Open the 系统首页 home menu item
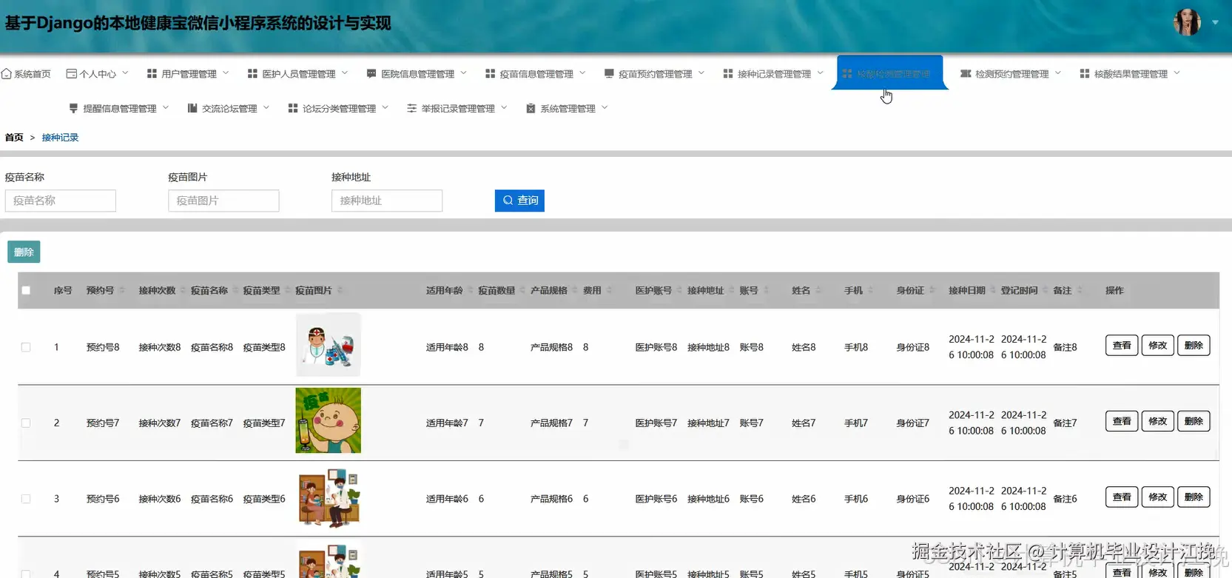This screenshot has height=578, width=1232. coord(26,74)
